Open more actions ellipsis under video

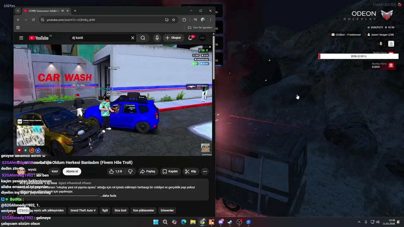coord(205,172)
